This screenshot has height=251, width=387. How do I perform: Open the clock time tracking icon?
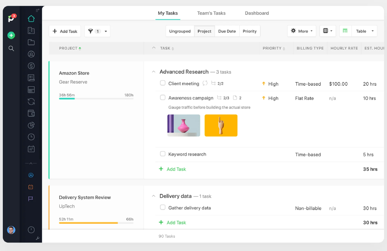(31, 137)
